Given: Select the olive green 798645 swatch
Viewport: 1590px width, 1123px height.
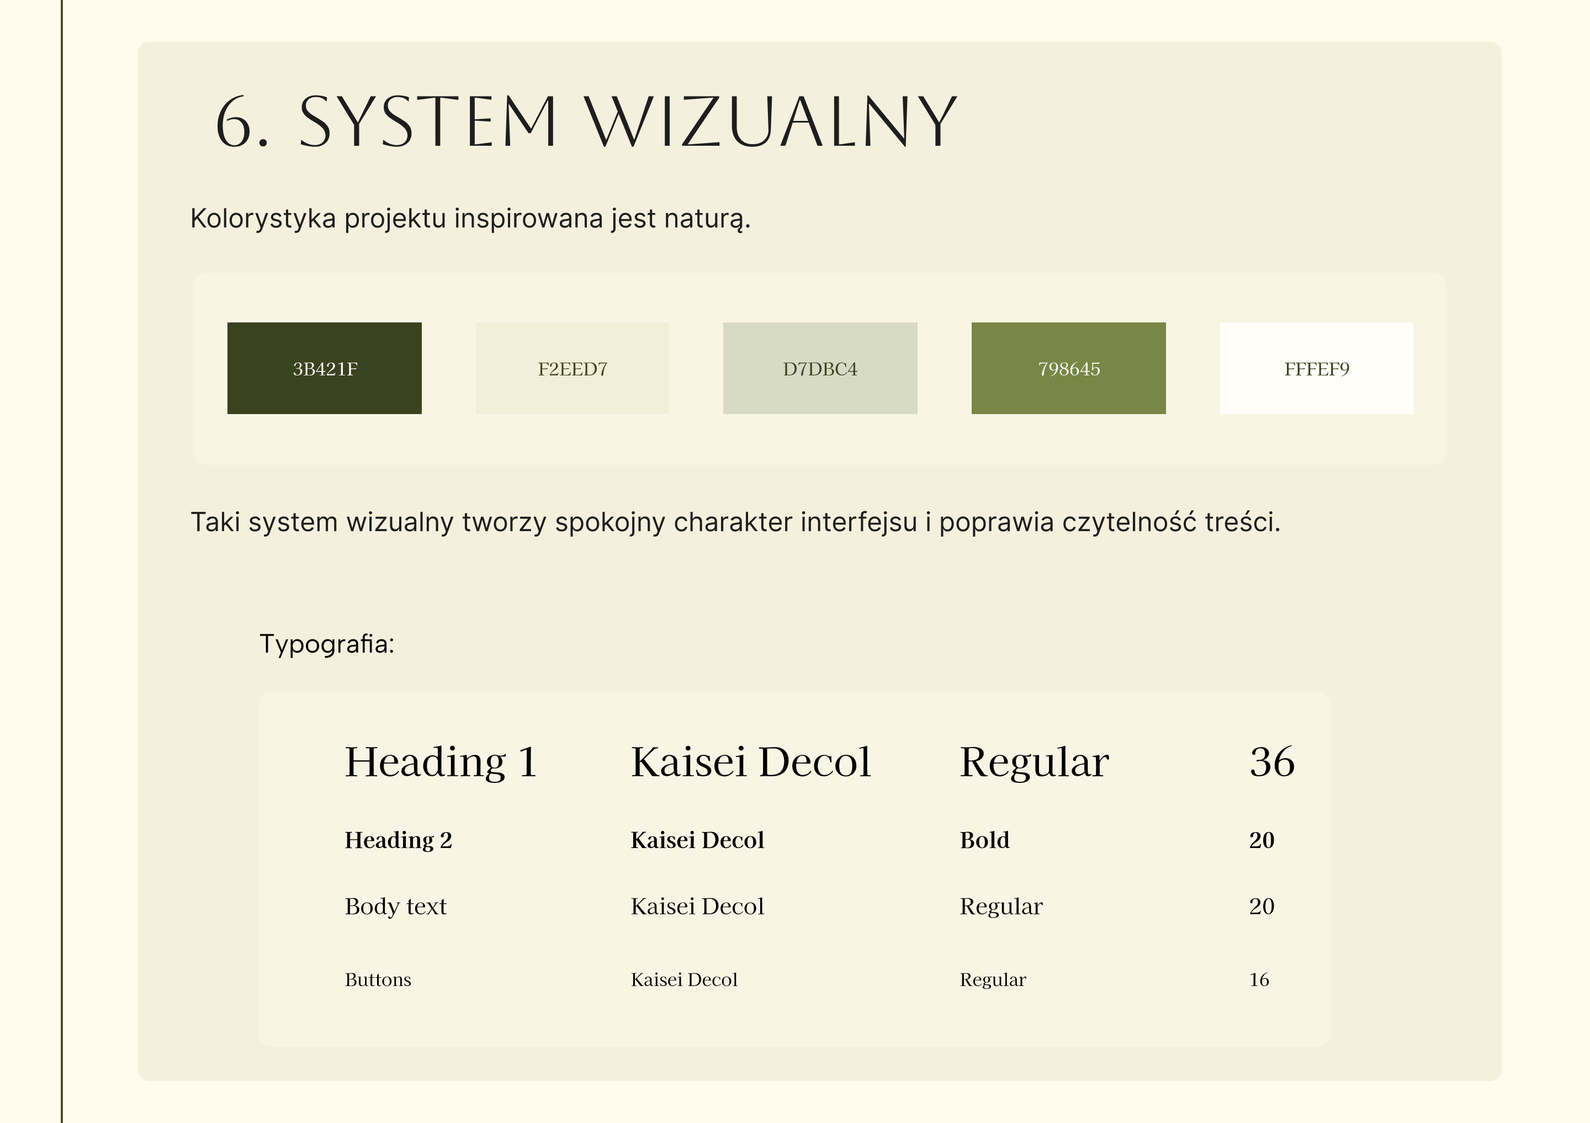Looking at the screenshot, I should point(1068,368).
